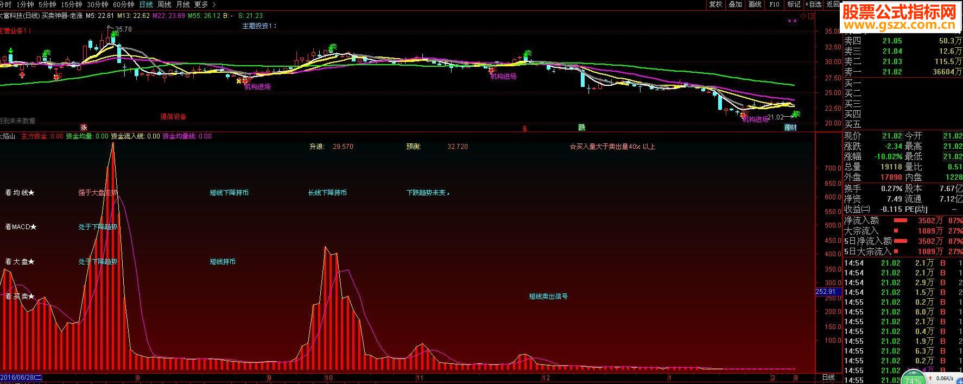Image resolution: width=963 pixels, height=384 pixels.
Task: Click the 5日净流入额 row
Action: click(903, 241)
